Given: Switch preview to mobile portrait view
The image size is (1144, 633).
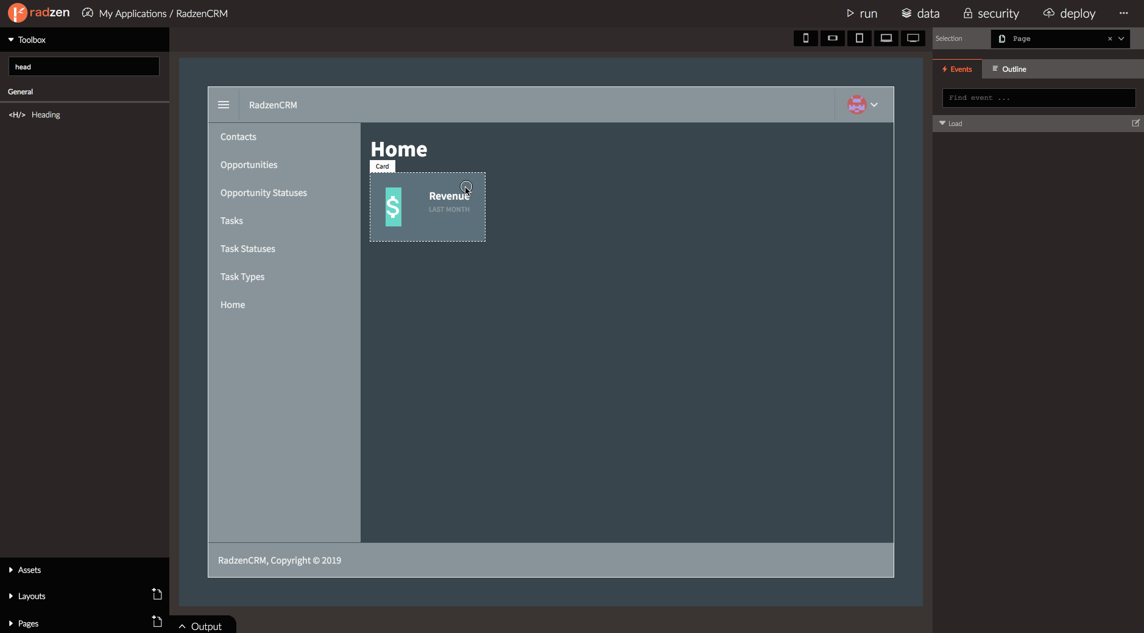Looking at the screenshot, I should click(805, 38).
